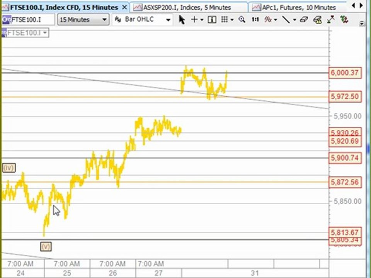Screen dimensions: 371x278
Task: Click the green-red trade arrows icon
Action: pyautogui.click(x=344, y=20)
